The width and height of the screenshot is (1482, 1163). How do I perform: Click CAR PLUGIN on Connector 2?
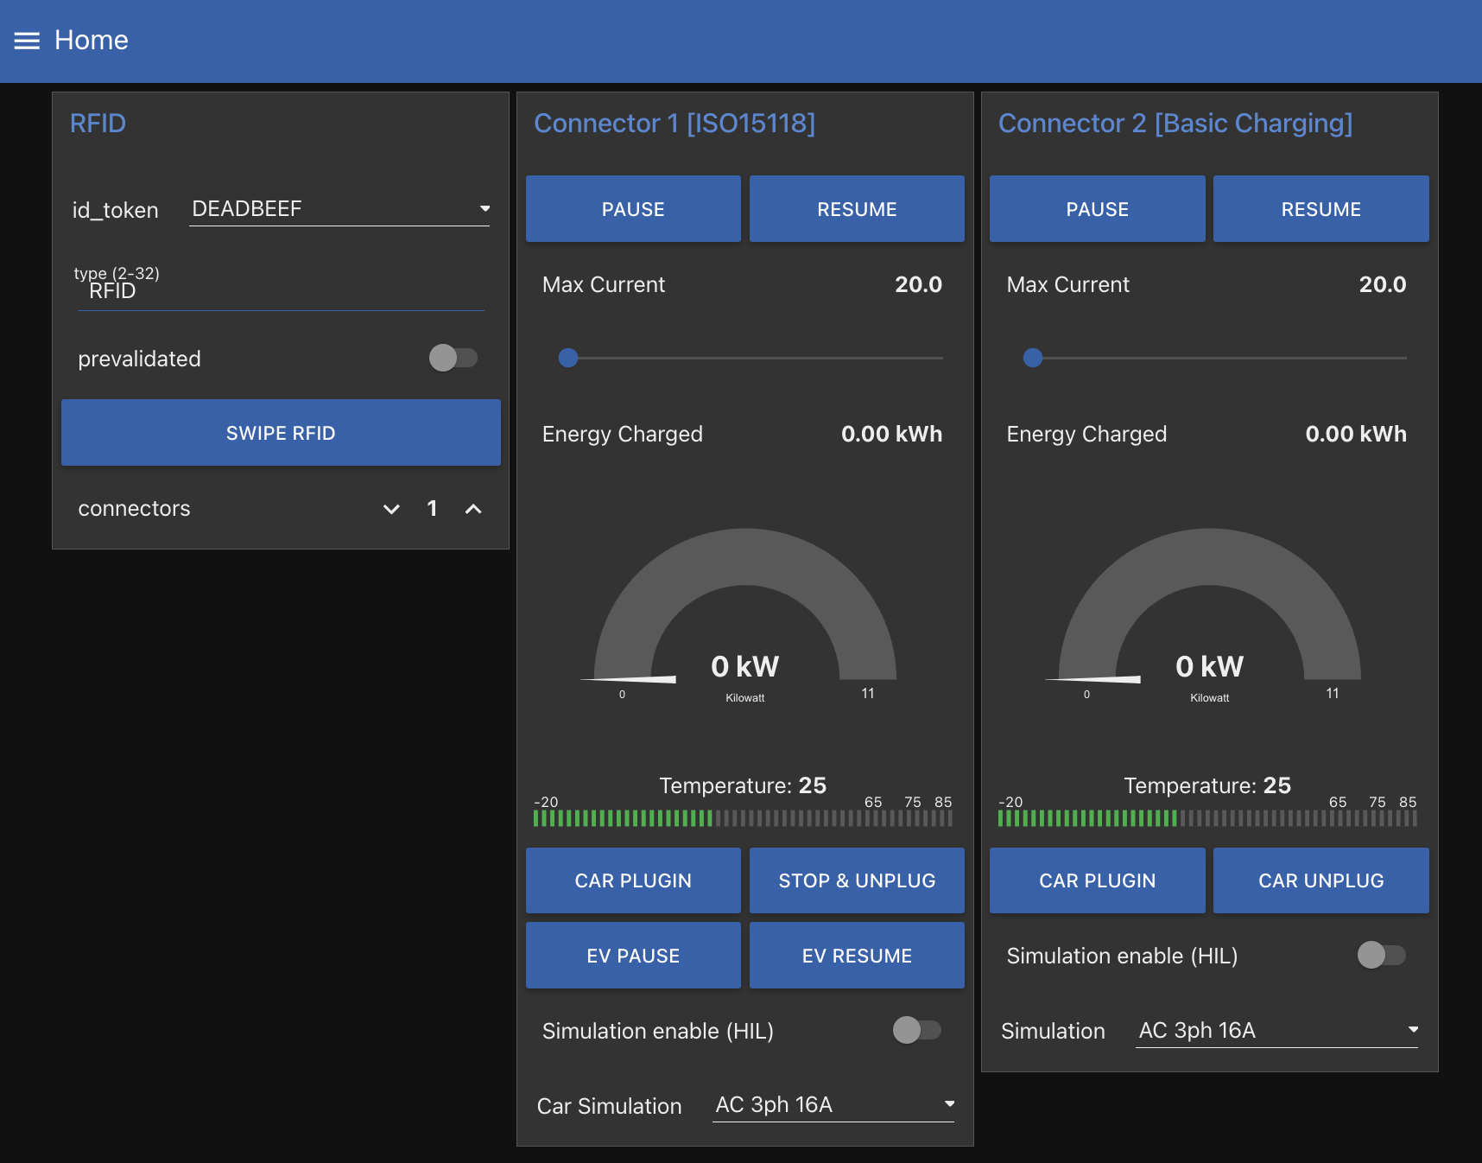click(x=1097, y=880)
